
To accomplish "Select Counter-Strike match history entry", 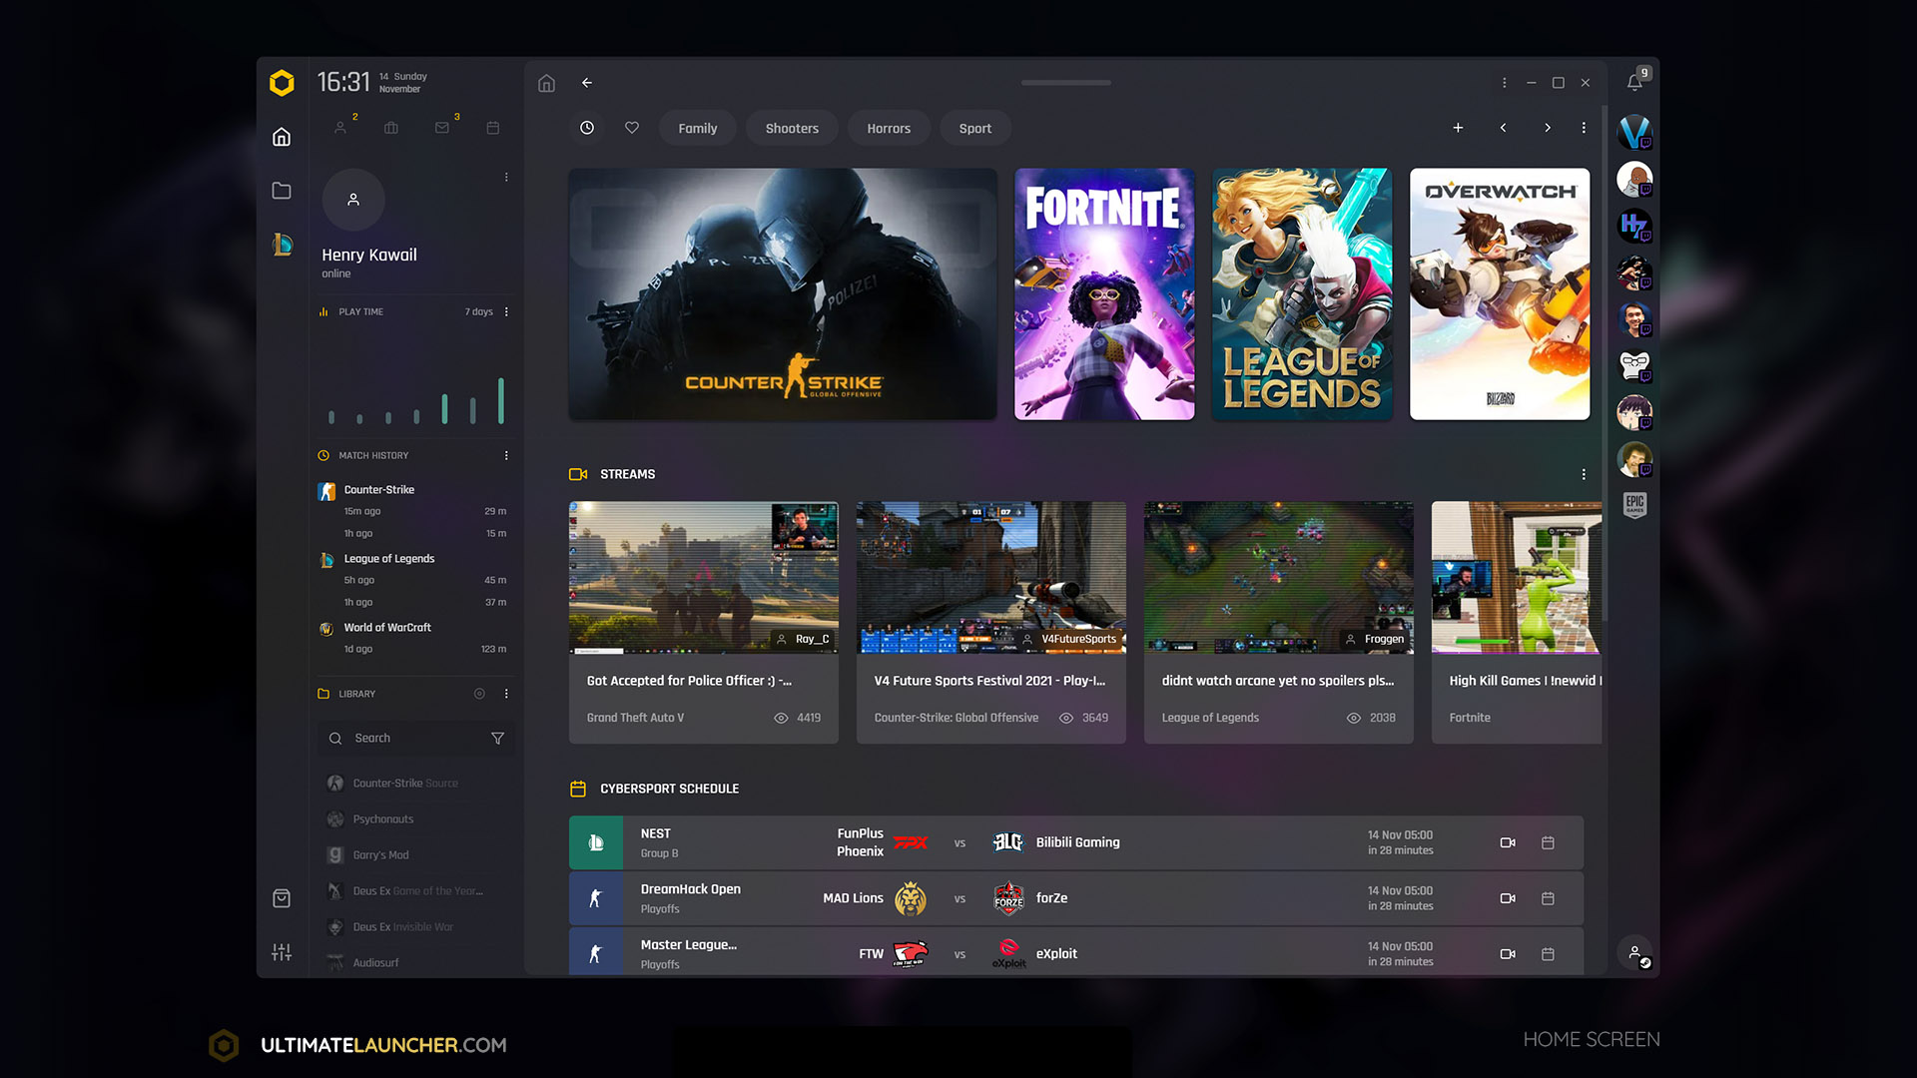I will [379, 490].
